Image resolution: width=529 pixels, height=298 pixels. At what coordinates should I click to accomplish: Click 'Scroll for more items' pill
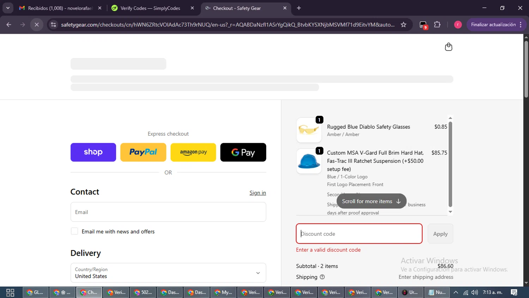coord(371,201)
